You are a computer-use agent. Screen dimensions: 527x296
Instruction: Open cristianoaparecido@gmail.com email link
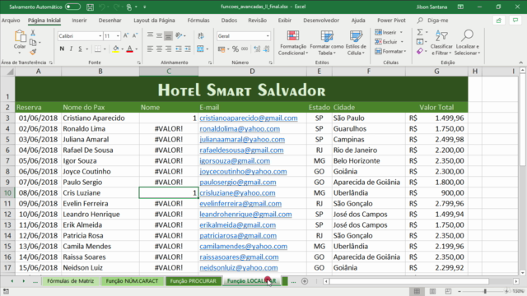click(249, 118)
